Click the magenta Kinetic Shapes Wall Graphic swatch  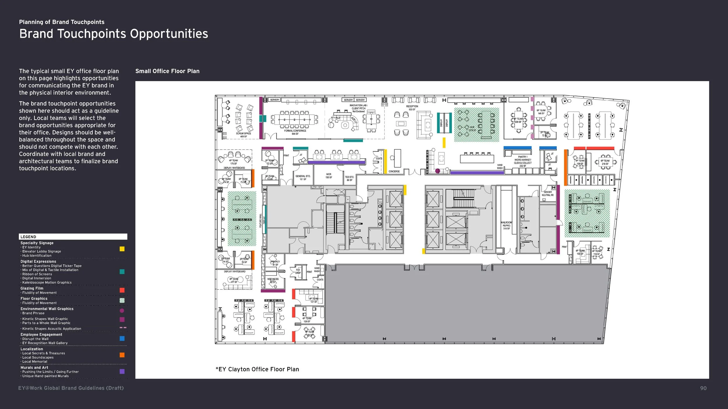(x=122, y=319)
